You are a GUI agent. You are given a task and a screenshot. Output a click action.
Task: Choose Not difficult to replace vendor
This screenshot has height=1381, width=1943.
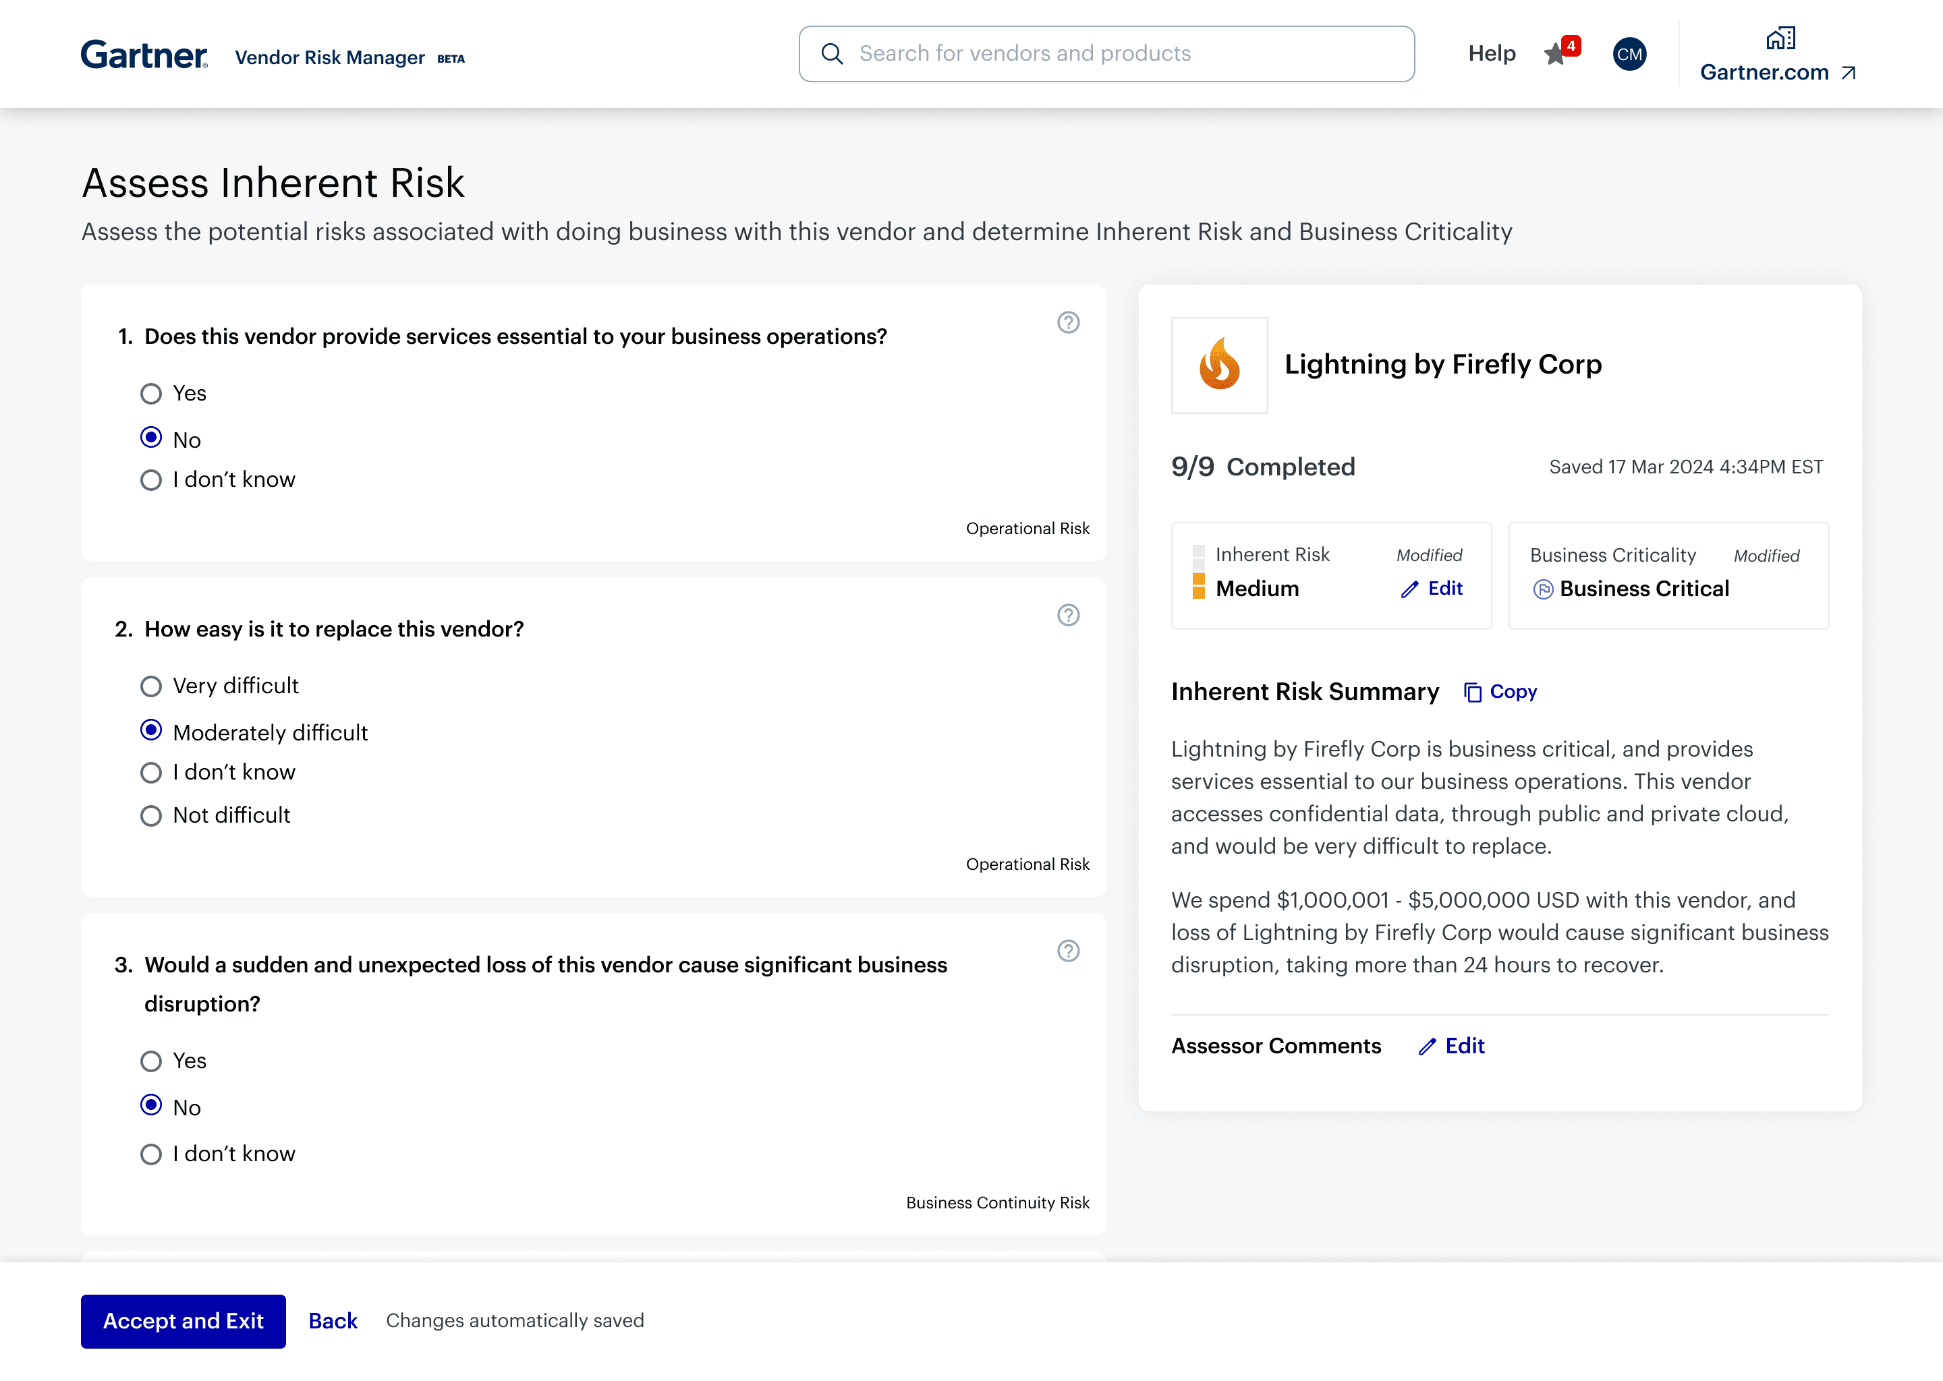point(150,815)
